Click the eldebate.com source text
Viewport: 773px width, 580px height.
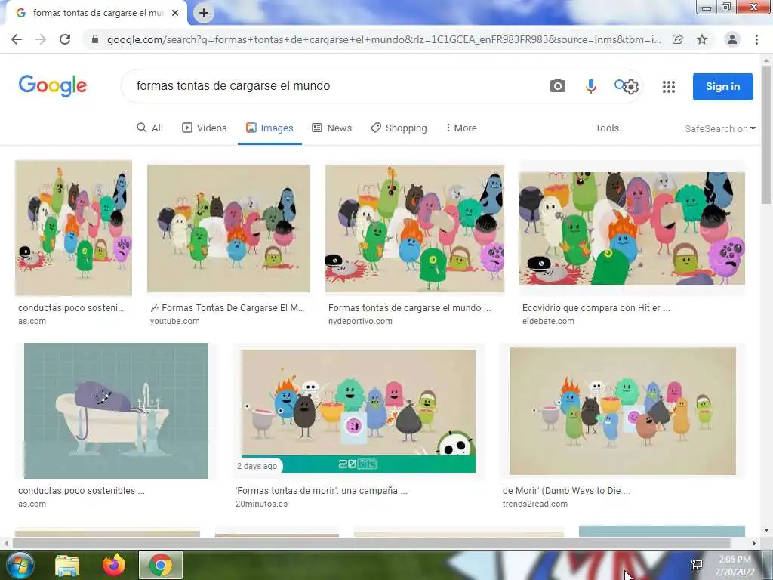548,321
